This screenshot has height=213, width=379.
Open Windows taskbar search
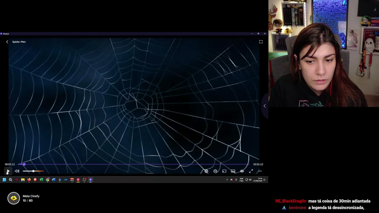(10, 180)
